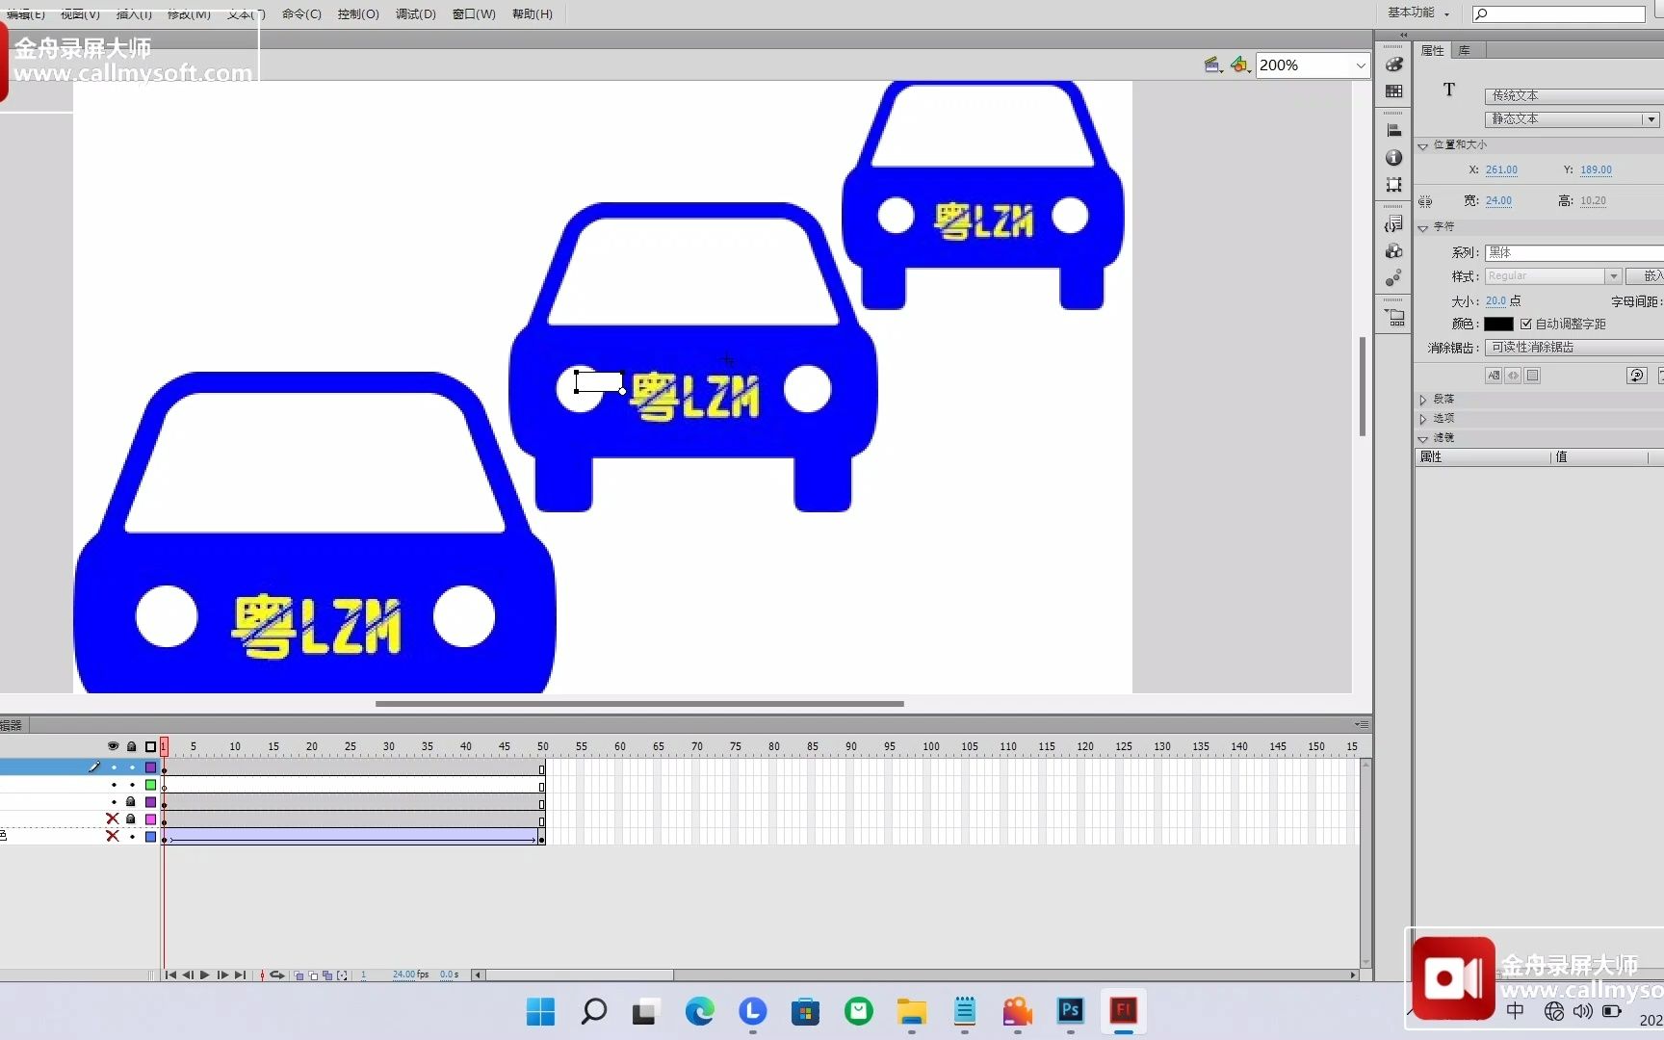This screenshot has height=1040, width=1664.
Task: Open the Transform panel icon
Action: (1393, 184)
